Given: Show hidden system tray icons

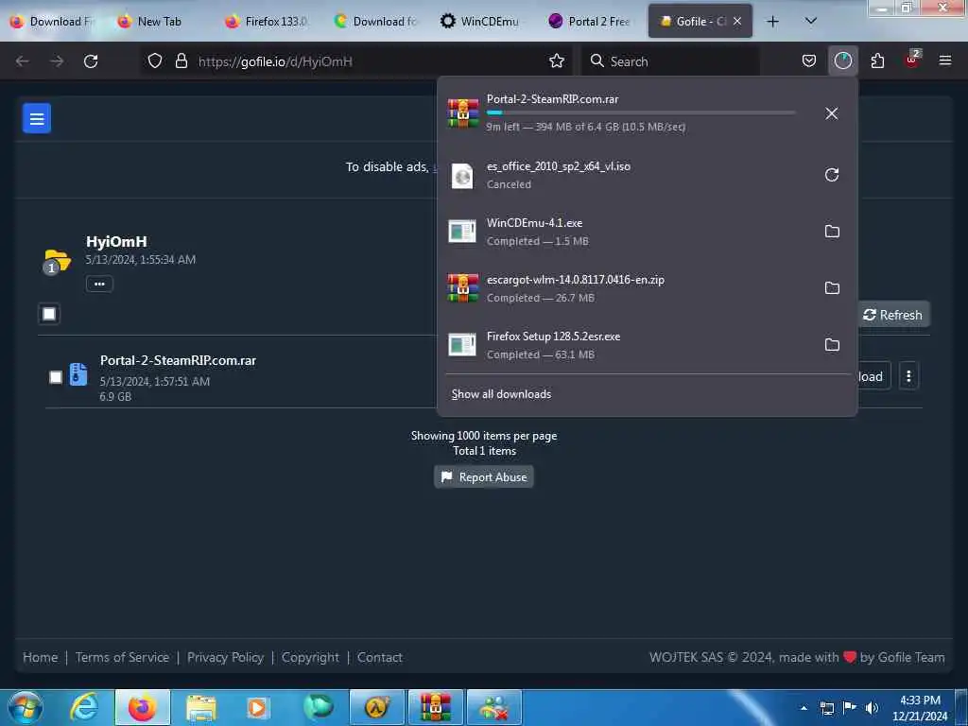Looking at the screenshot, I should (x=804, y=708).
